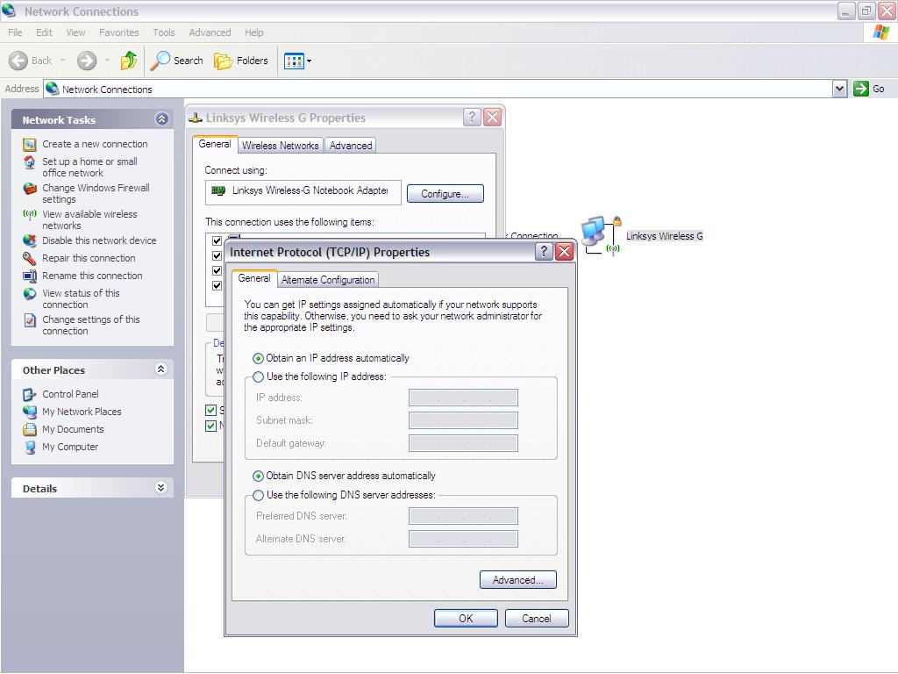This screenshot has height=674, width=898.
Task: Open the address bar dropdown arrow
Action: [x=839, y=89]
